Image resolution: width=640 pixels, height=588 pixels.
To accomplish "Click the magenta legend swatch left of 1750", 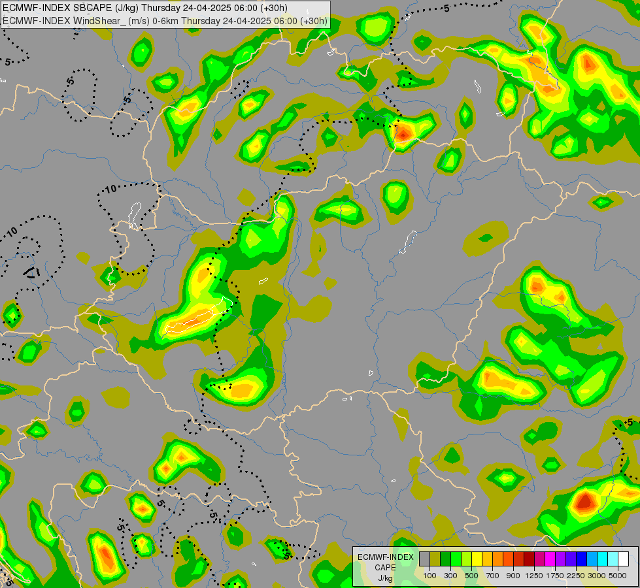I will coord(550,559).
